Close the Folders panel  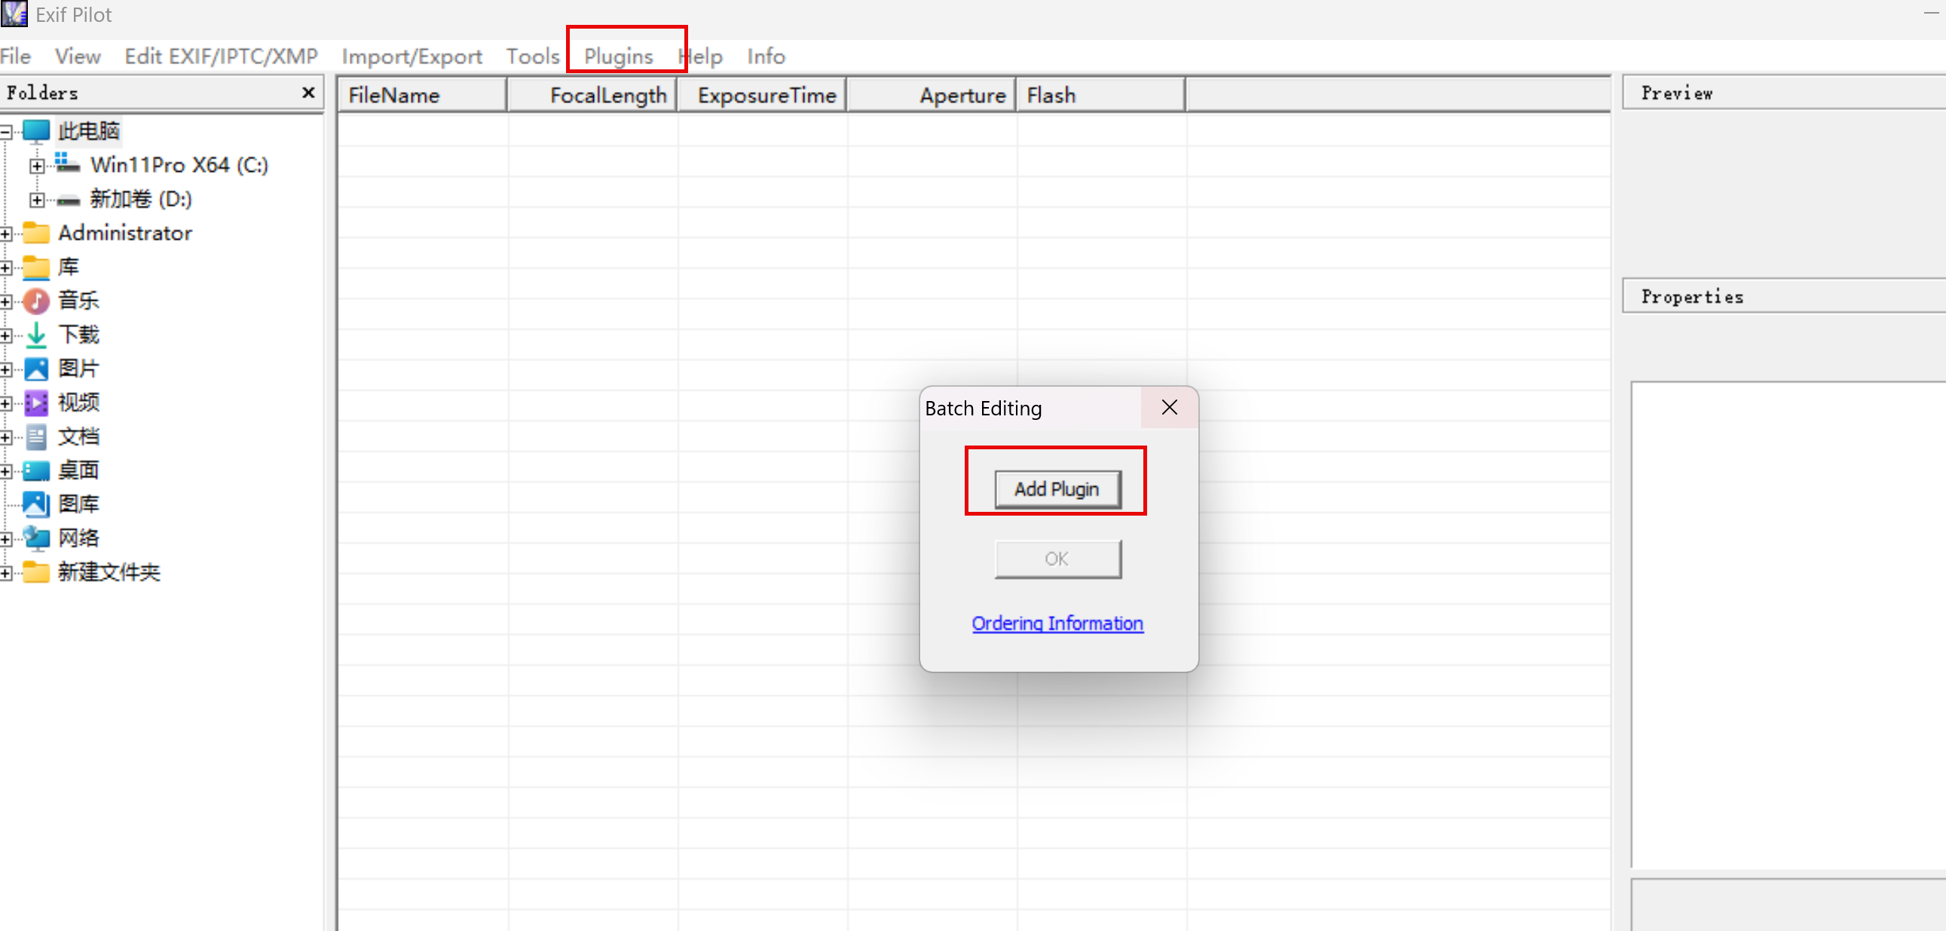pos(308,92)
